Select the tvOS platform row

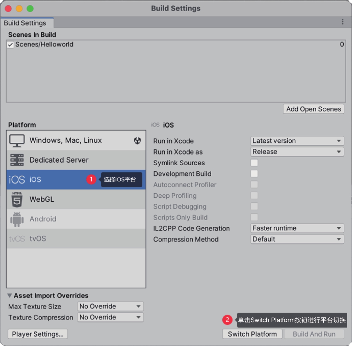(x=76, y=239)
